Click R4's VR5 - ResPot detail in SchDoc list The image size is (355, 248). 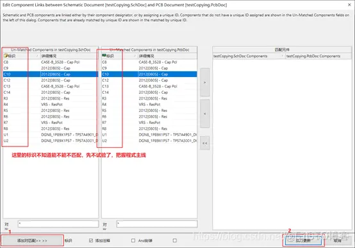(52, 104)
